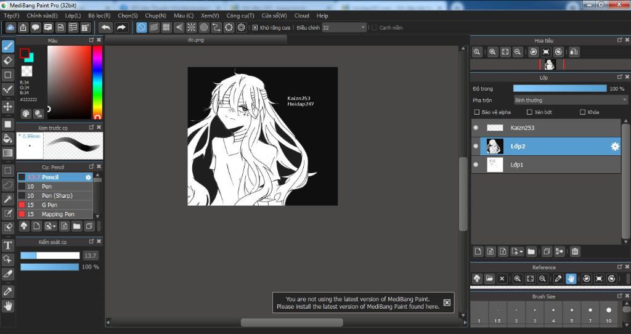This screenshot has width=631, height=334.
Task: Select the Eraser tool in left toolbar
Action: coord(8,60)
